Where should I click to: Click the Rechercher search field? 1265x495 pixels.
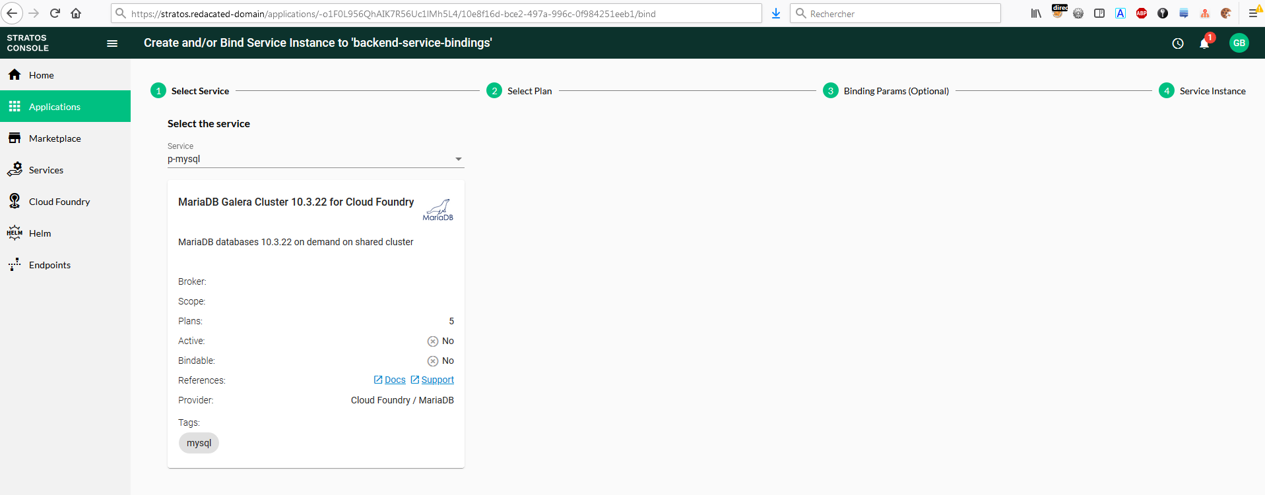coord(895,13)
